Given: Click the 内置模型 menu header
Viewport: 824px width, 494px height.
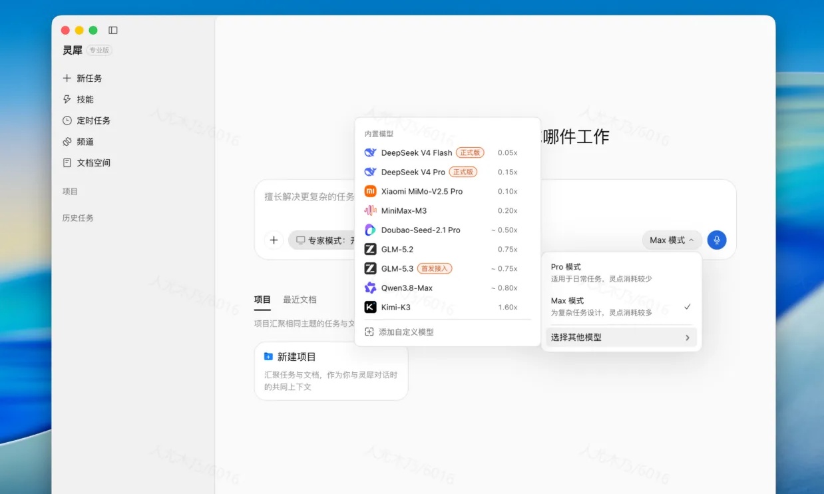Looking at the screenshot, I should pyautogui.click(x=379, y=134).
